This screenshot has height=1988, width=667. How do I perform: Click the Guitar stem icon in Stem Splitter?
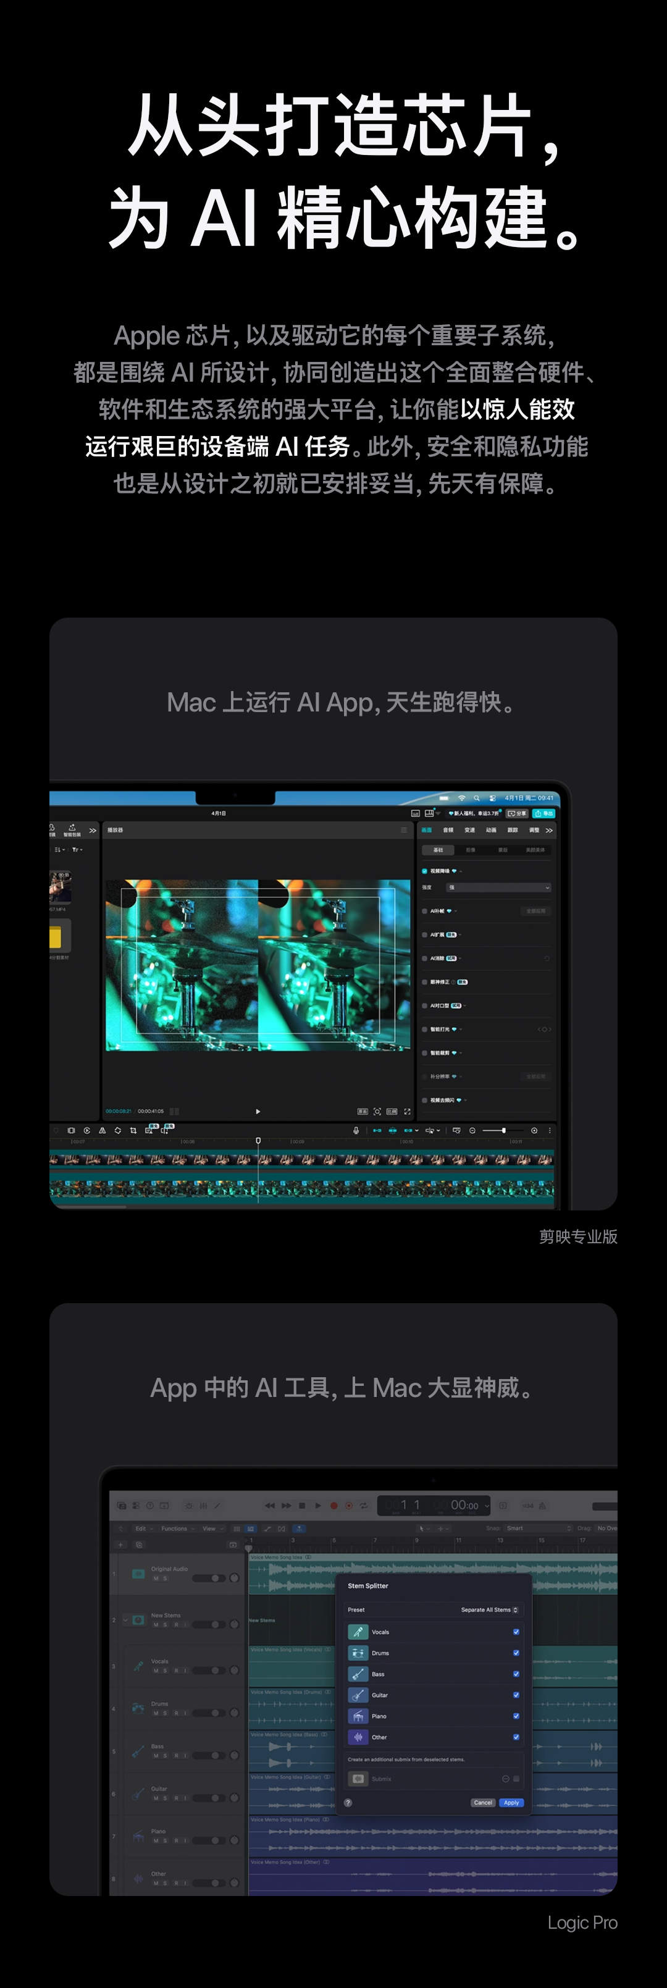pos(358,1695)
